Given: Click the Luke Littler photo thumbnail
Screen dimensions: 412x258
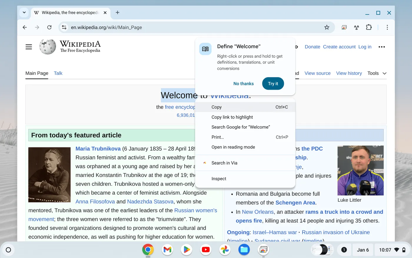Looking at the screenshot, I should pyautogui.click(x=360, y=170).
